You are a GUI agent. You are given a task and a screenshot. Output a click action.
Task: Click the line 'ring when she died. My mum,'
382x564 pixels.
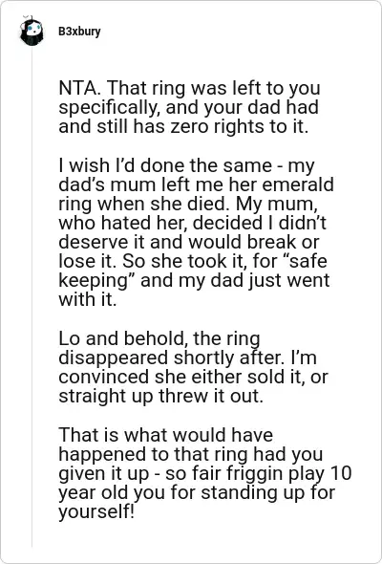(x=188, y=204)
